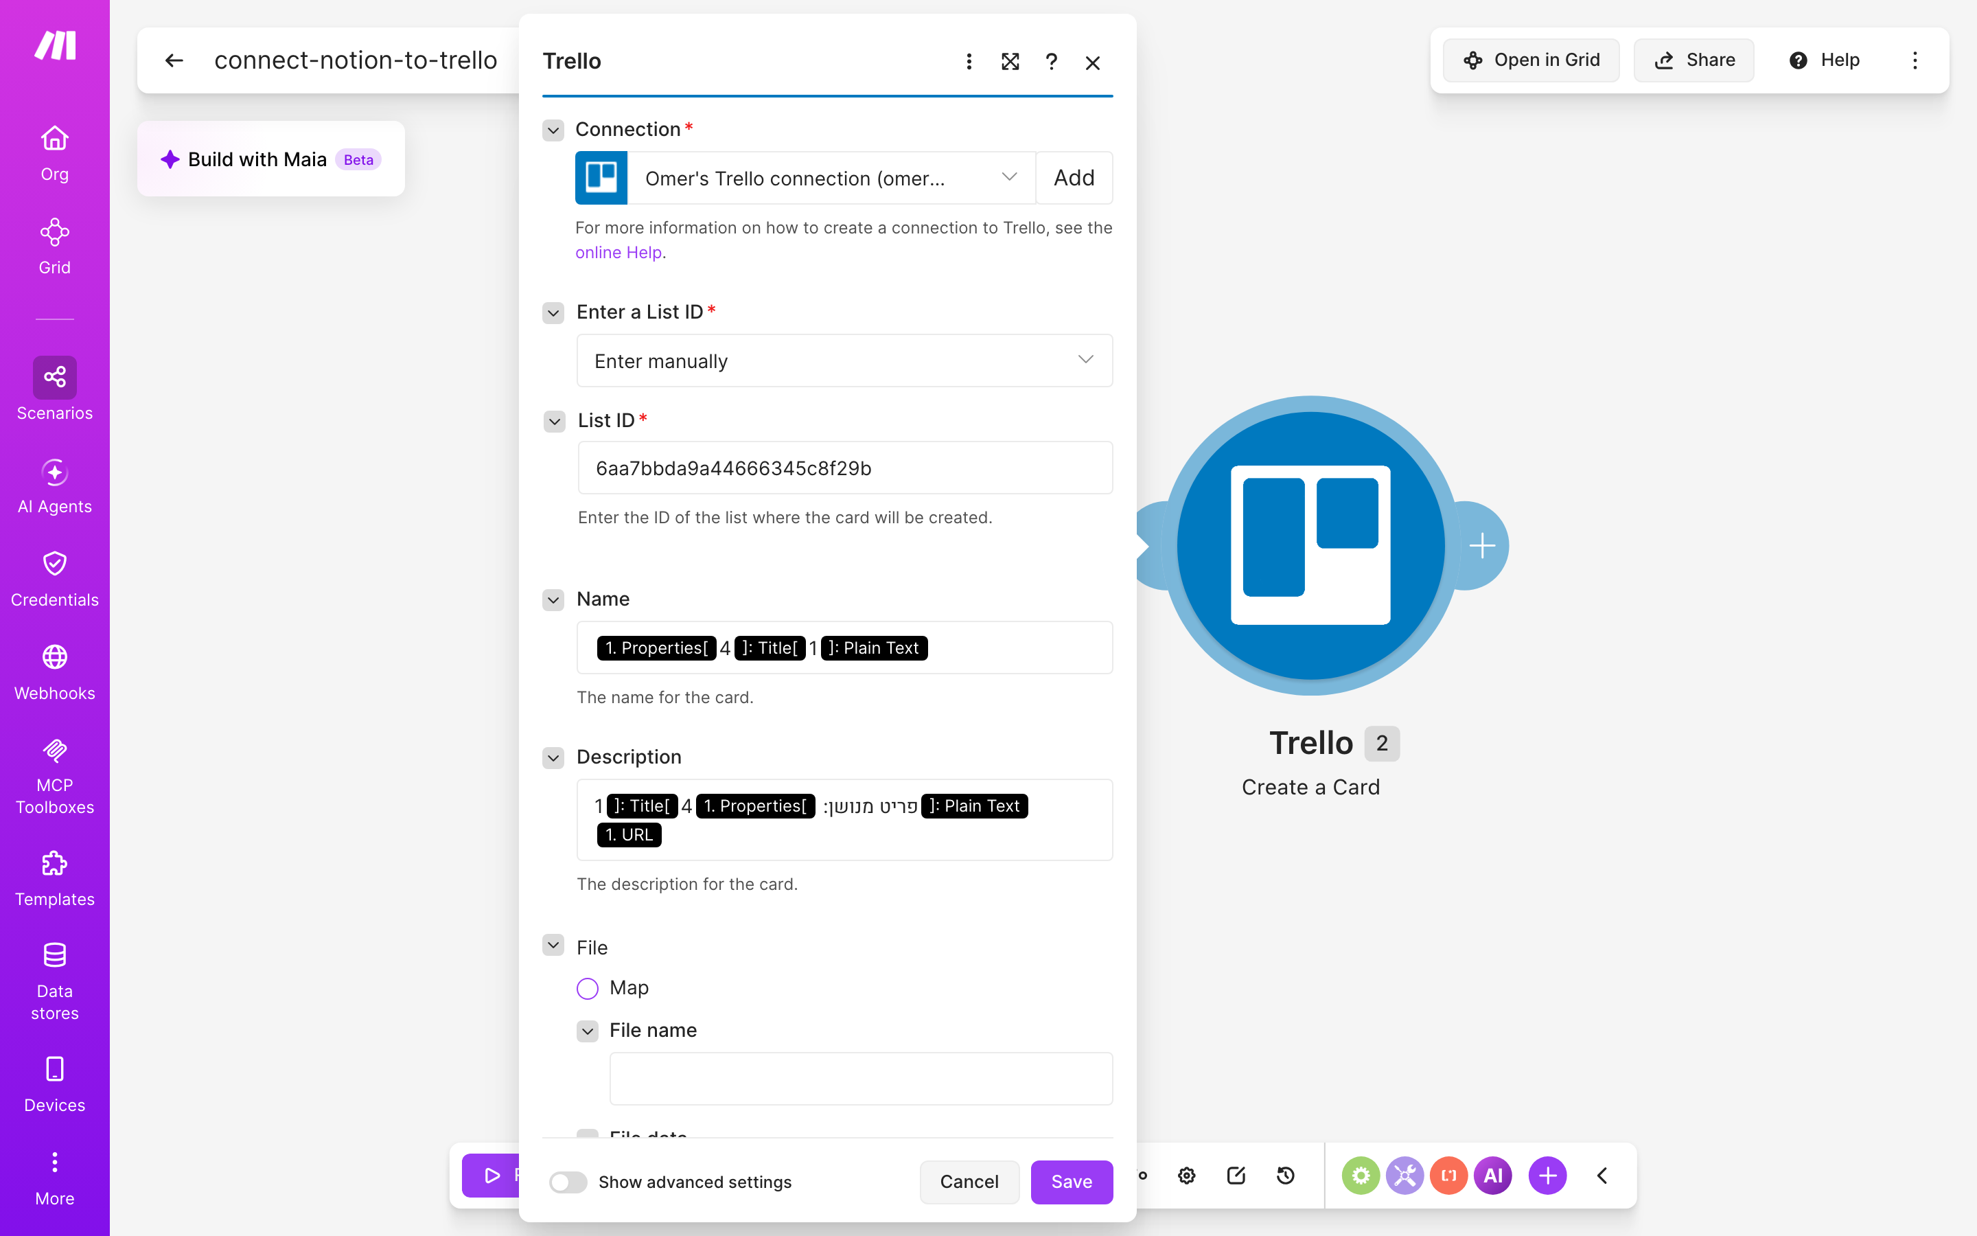Collapse the File section
The height and width of the screenshot is (1236, 1977).
click(x=553, y=946)
